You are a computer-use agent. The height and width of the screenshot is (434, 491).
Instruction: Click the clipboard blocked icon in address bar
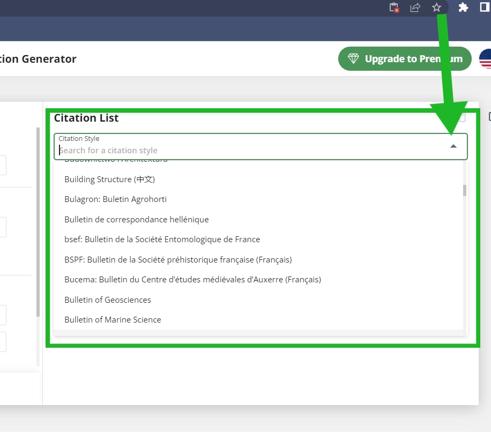(x=394, y=8)
